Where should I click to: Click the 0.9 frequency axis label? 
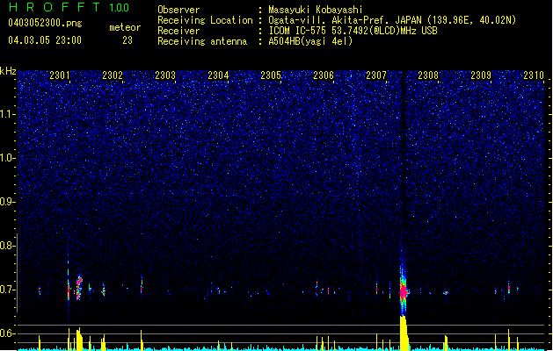tap(7, 202)
